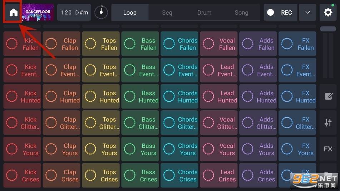Open the Dancefloor Pop sound pack thumbnail

click(x=38, y=12)
